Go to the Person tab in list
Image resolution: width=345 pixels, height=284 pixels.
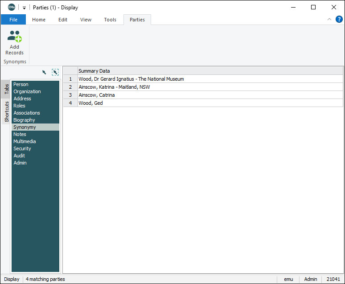point(21,84)
